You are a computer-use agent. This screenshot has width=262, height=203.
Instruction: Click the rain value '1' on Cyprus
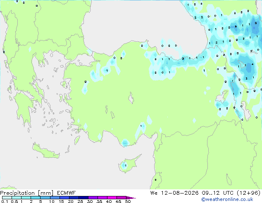coord(126,166)
